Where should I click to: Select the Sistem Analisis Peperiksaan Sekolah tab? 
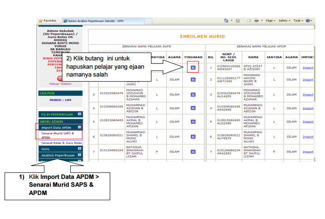pos(103,21)
